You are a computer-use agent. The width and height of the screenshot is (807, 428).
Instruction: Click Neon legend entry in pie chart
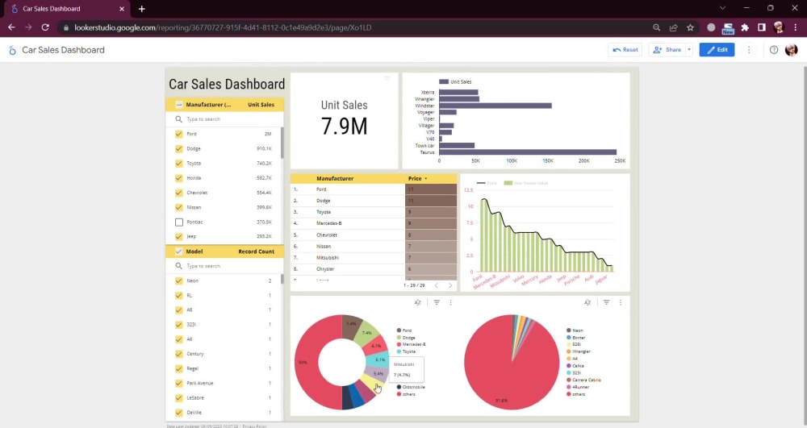click(575, 330)
